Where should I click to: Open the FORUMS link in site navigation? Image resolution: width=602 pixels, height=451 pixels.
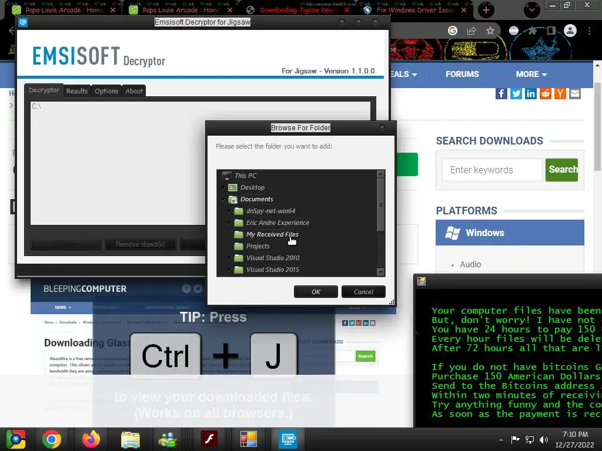click(x=462, y=74)
